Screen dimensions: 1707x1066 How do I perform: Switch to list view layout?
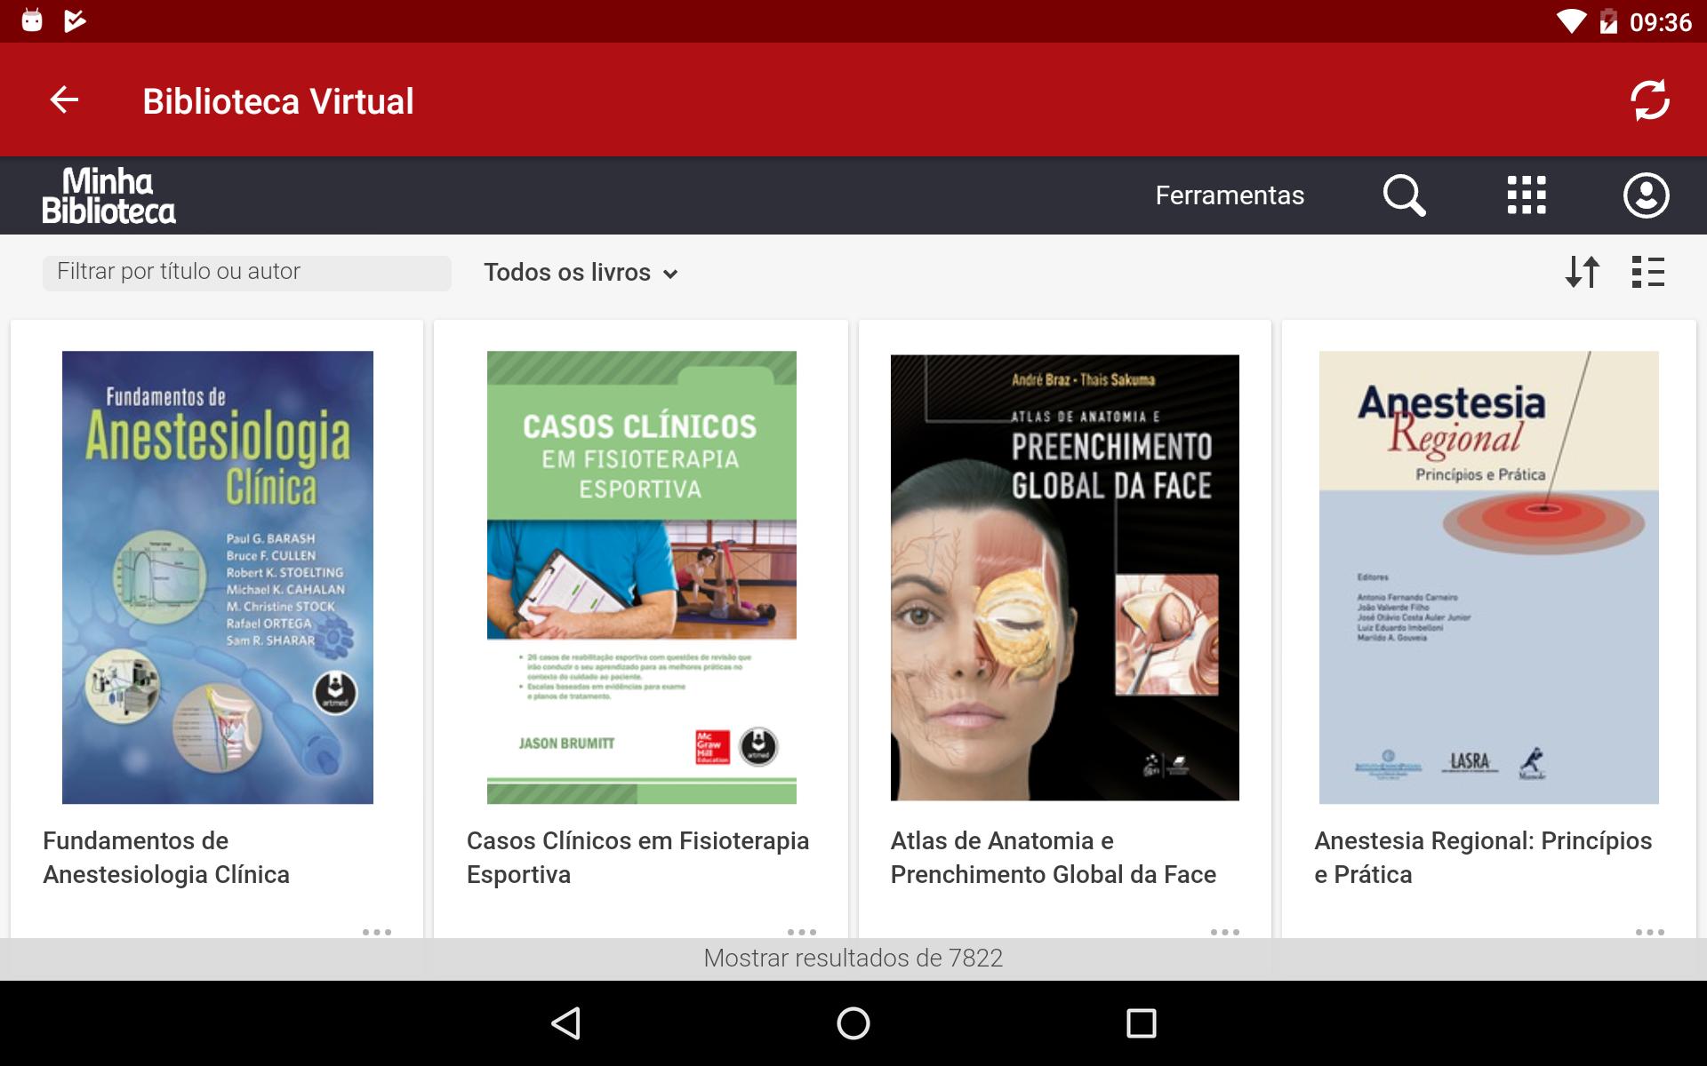tap(1647, 272)
